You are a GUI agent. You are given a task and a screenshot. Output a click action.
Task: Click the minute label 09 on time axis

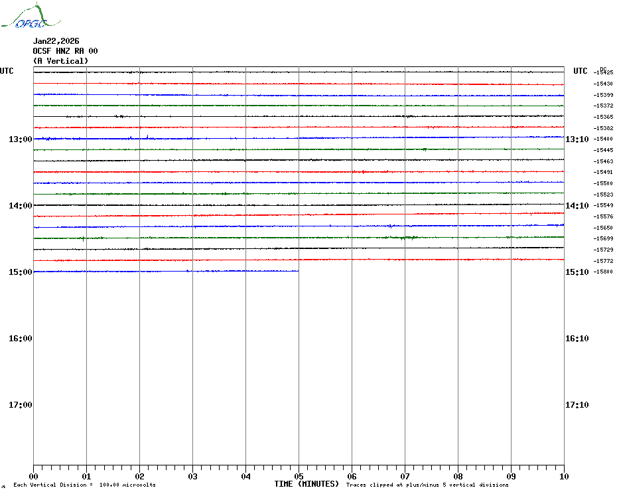(511, 477)
